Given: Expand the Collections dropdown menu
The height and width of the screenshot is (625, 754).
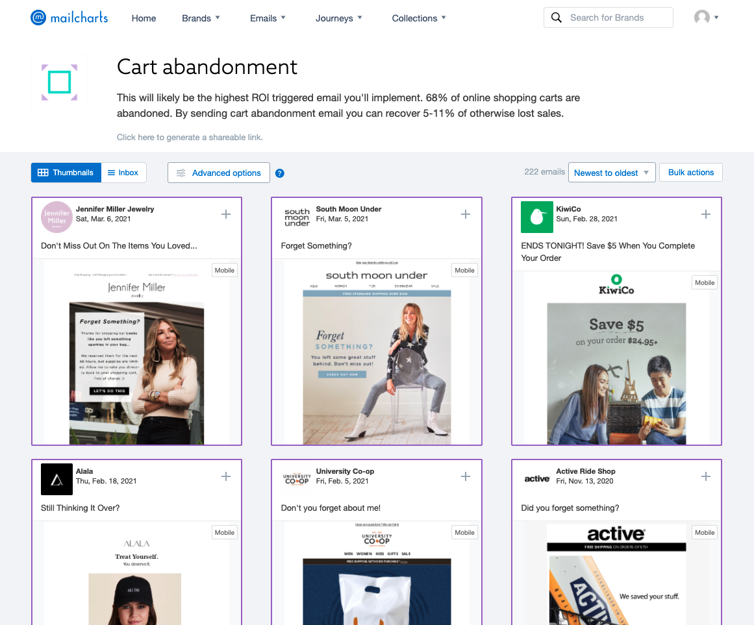Looking at the screenshot, I should click(419, 18).
